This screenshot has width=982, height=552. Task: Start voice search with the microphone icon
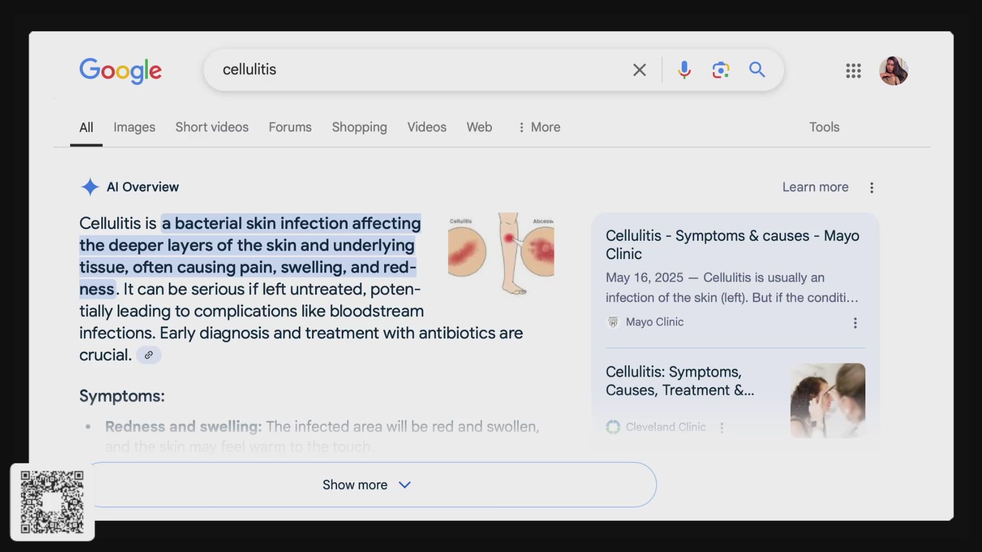click(684, 70)
